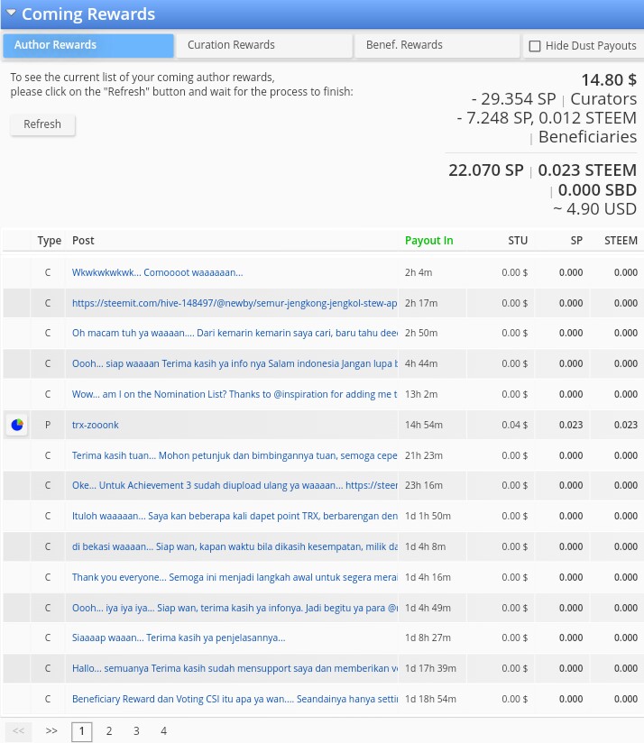Go to page 2 of rewards

coord(109,731)
